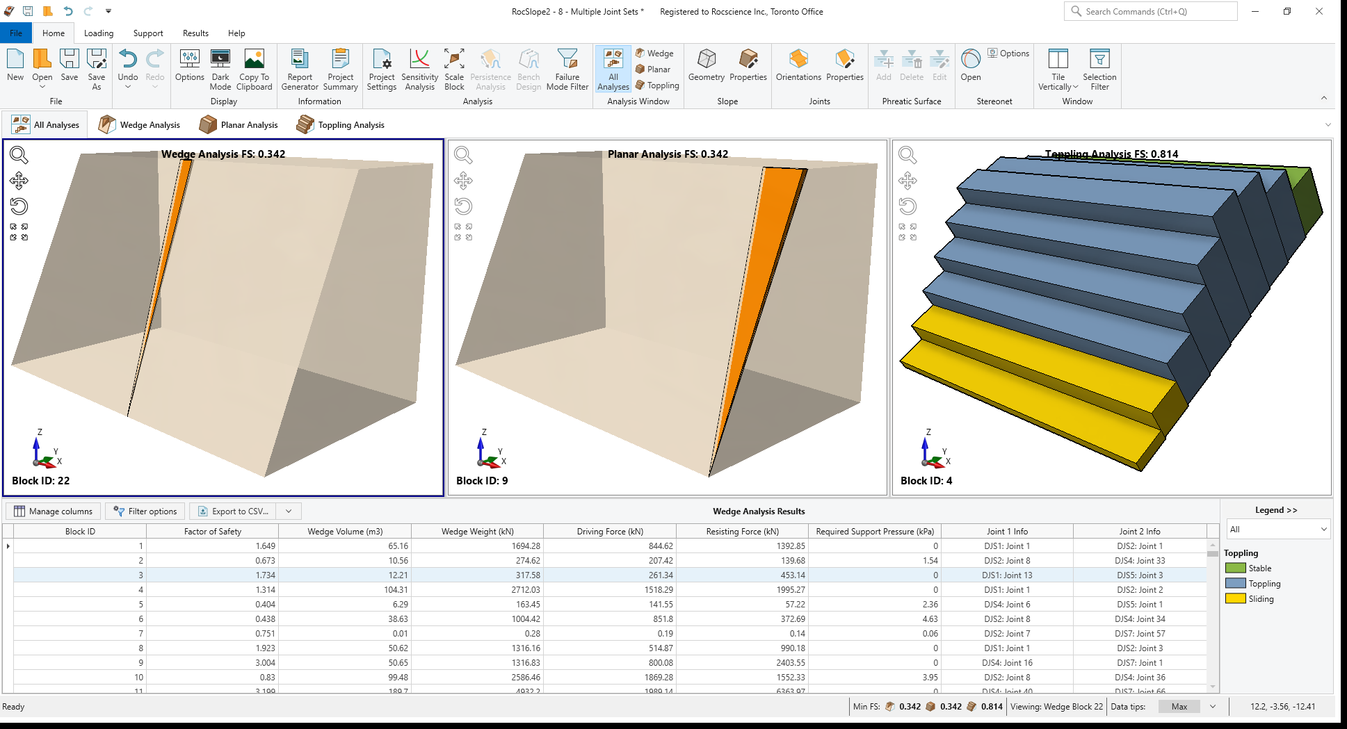Open the Help ribbon tab

pyautogui.click(x=236, y=33)
